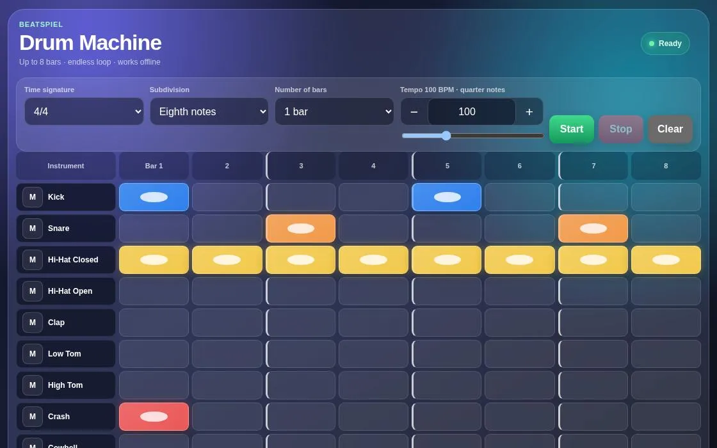This screenshot has width=717, height=448.
Task: Turn off Snare on step 3
Action: [x=300, y=228]
